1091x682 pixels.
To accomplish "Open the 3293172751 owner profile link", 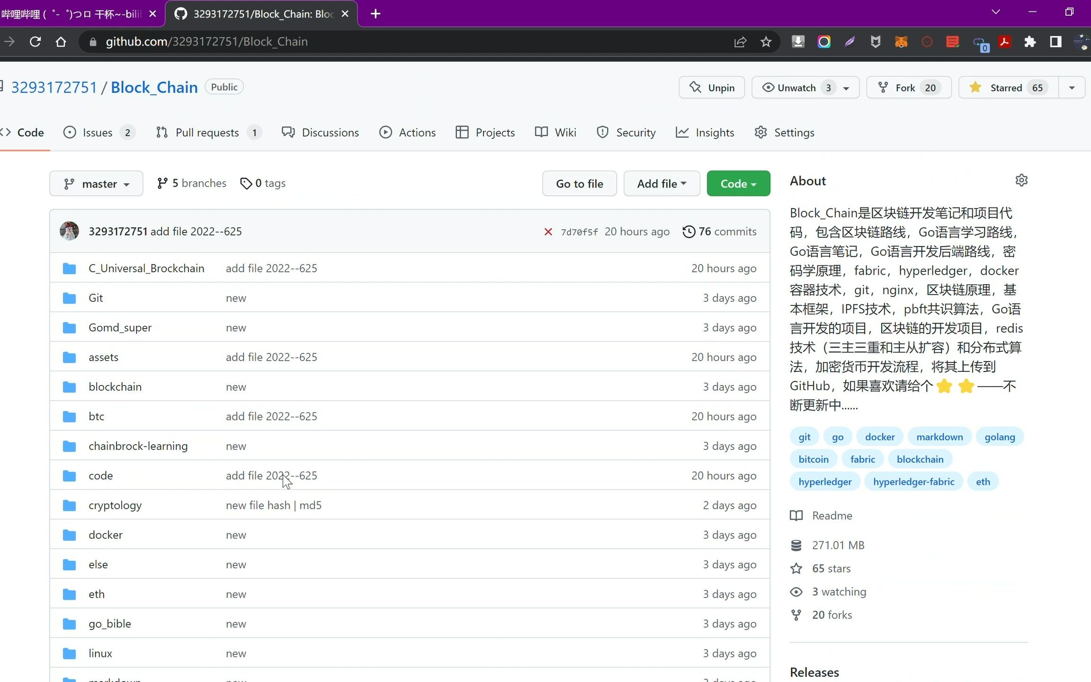I will coord(54,88).
